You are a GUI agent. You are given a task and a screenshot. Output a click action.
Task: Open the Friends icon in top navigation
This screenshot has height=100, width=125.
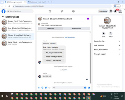tap(62, 11)
